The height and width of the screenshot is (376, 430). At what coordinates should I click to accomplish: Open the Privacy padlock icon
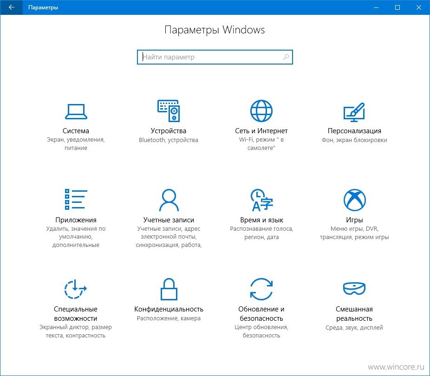tap(169, 289)
